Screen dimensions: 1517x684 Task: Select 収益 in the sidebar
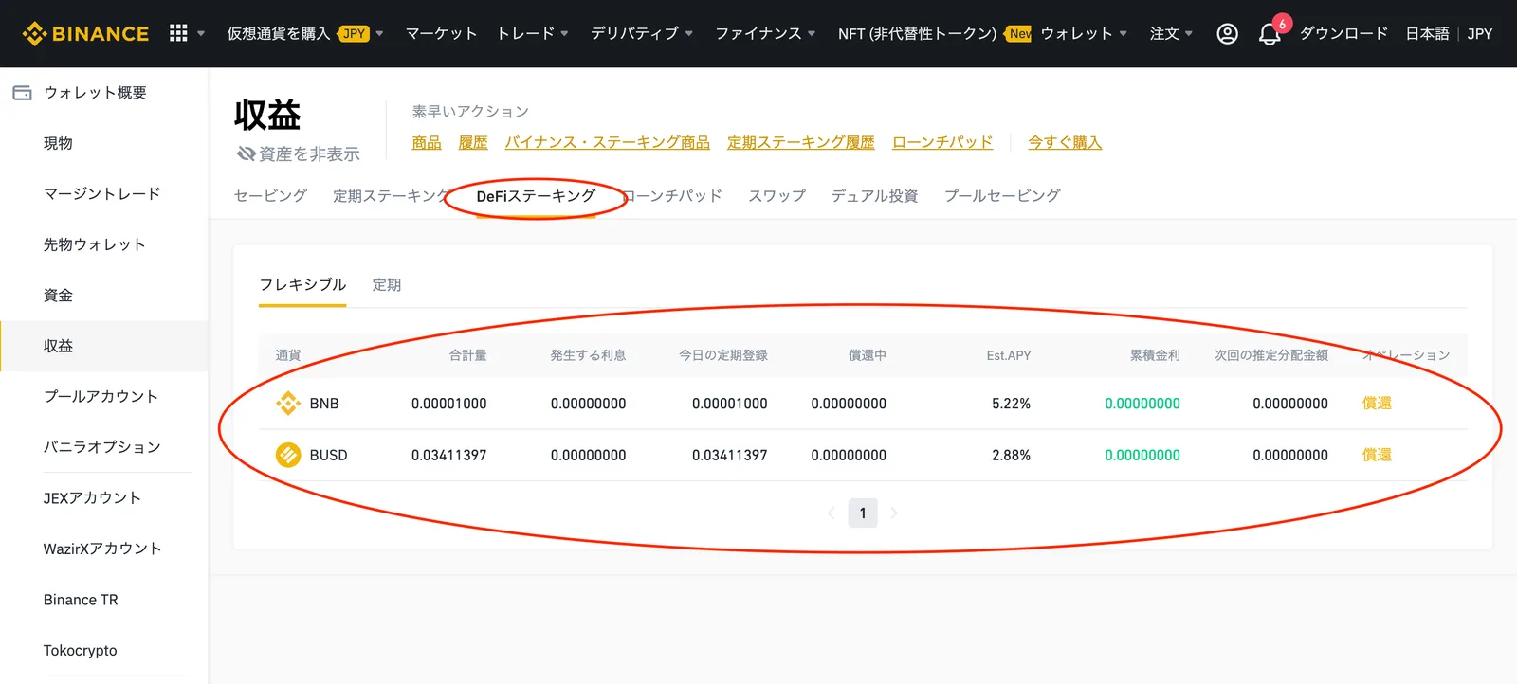[x=104, y=346]
